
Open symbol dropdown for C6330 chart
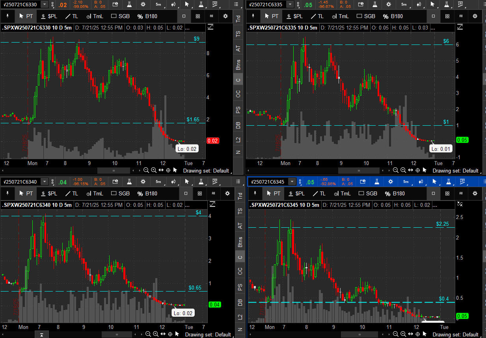[x=45, y=4]
